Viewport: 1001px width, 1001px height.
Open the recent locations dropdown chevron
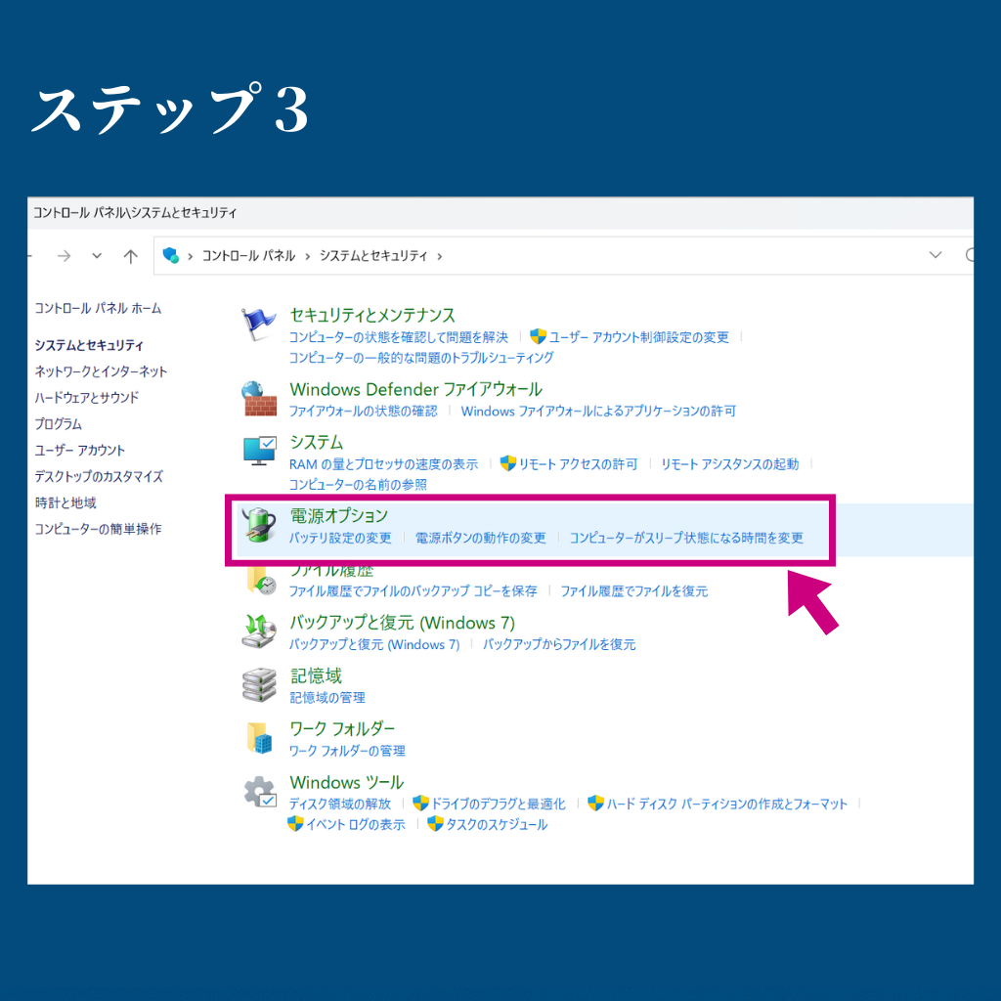pyautogui.click(x=97, y=256)
